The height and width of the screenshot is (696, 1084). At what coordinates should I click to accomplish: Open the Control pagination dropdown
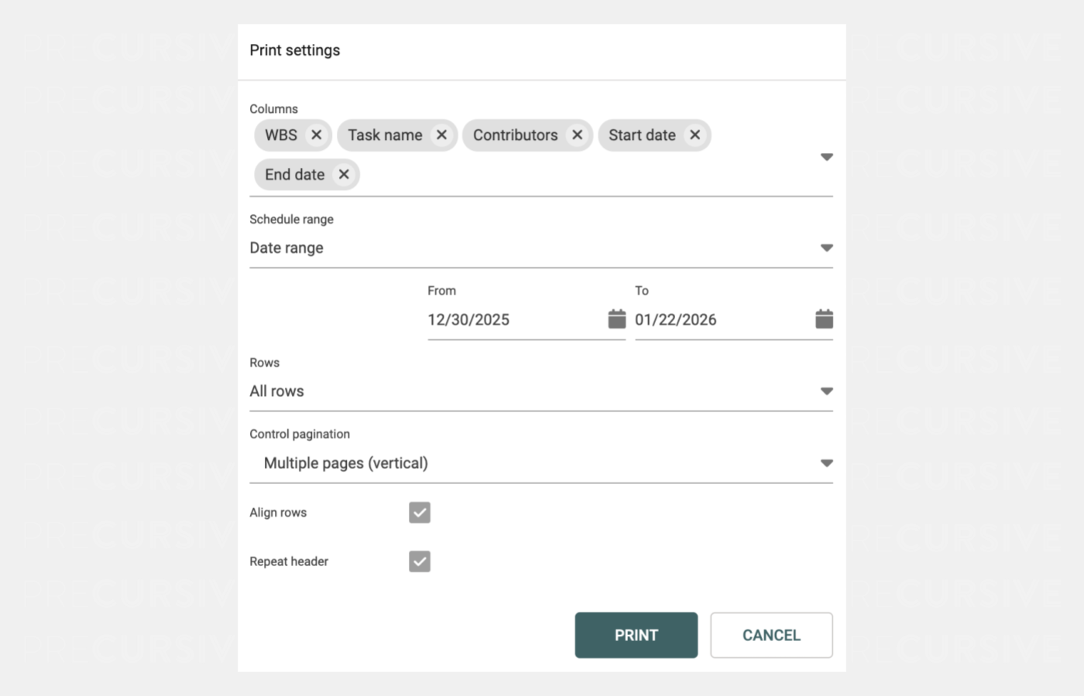(826, 463)
